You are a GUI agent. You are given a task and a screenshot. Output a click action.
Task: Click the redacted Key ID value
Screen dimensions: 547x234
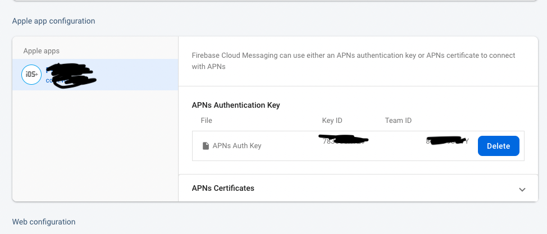344,140
